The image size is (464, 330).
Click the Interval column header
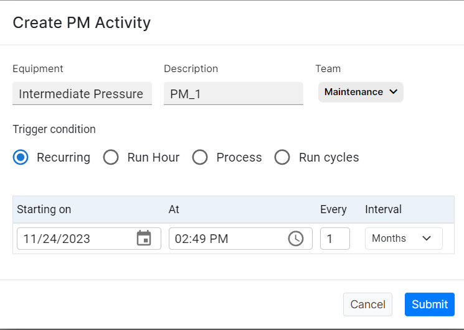[383, 209]
